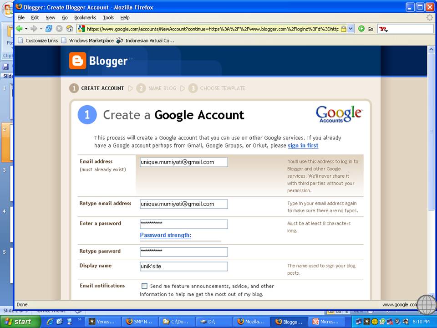Viewport: 437px width, 328px height.
Task: Click the Google Accounts logo
Action: pyautogui.click(x=339, y=114)
